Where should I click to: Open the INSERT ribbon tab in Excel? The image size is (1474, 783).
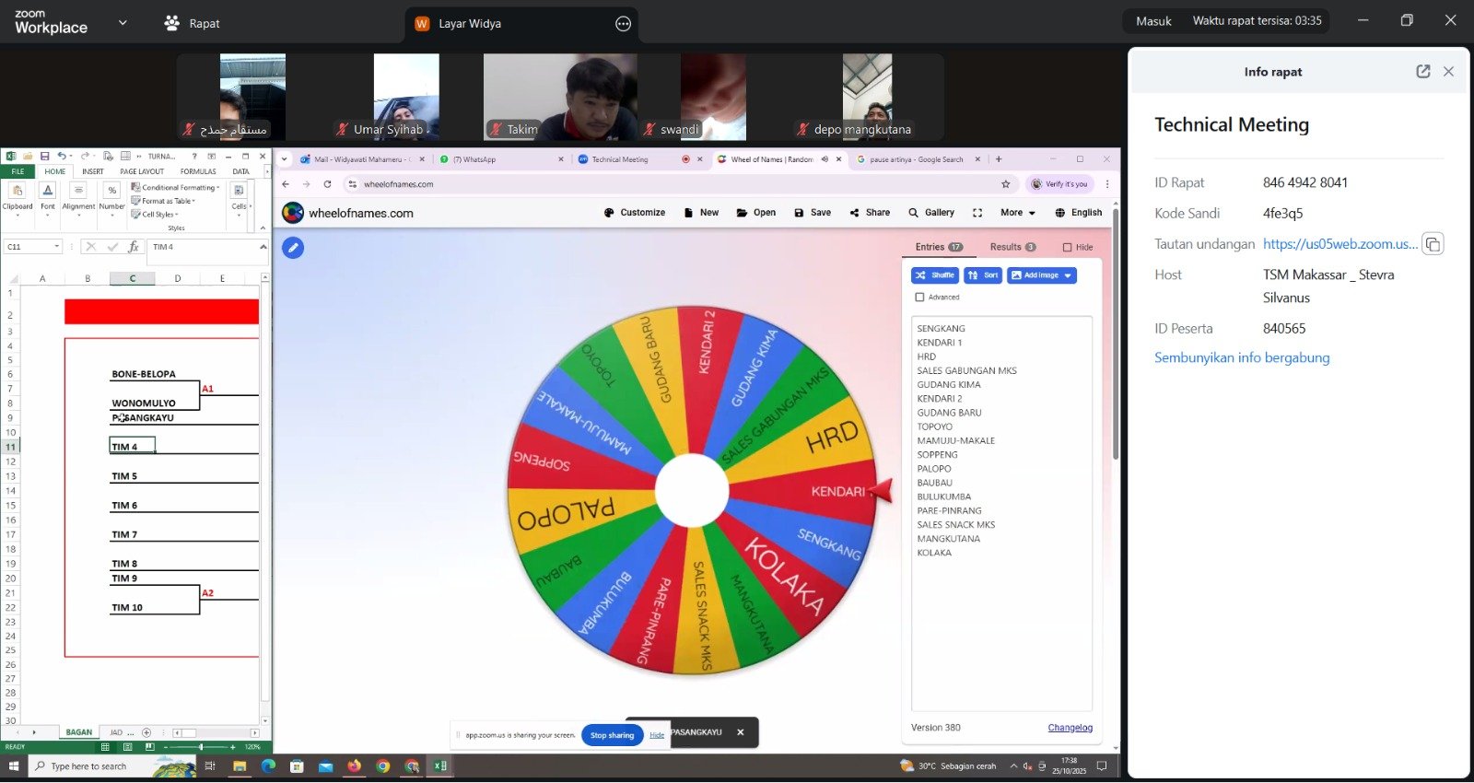pos(93,171)
